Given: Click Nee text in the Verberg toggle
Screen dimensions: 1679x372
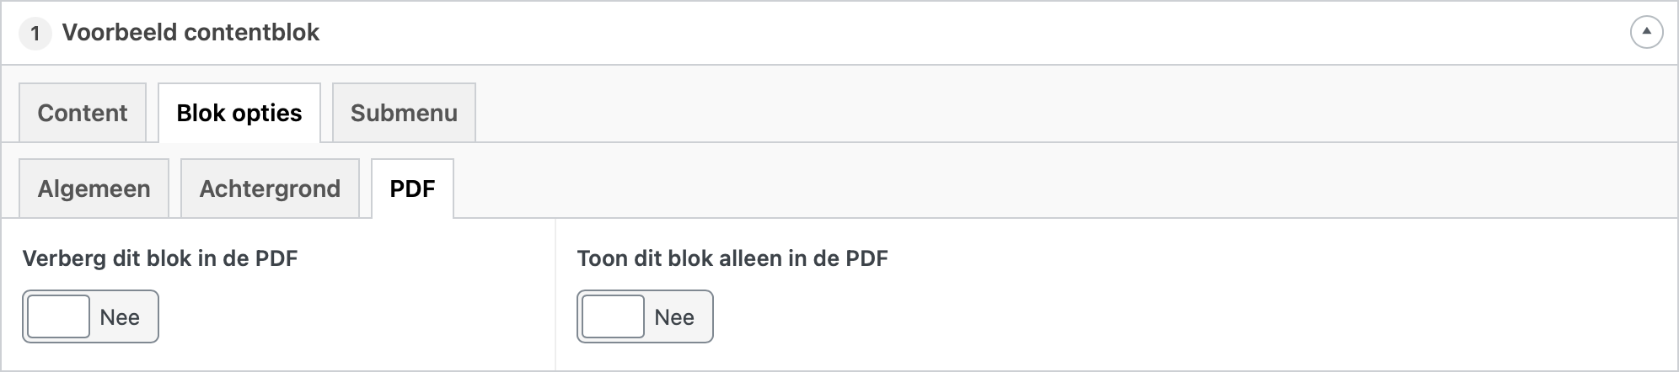Looking at the screenshot, I should coord(120,317).
